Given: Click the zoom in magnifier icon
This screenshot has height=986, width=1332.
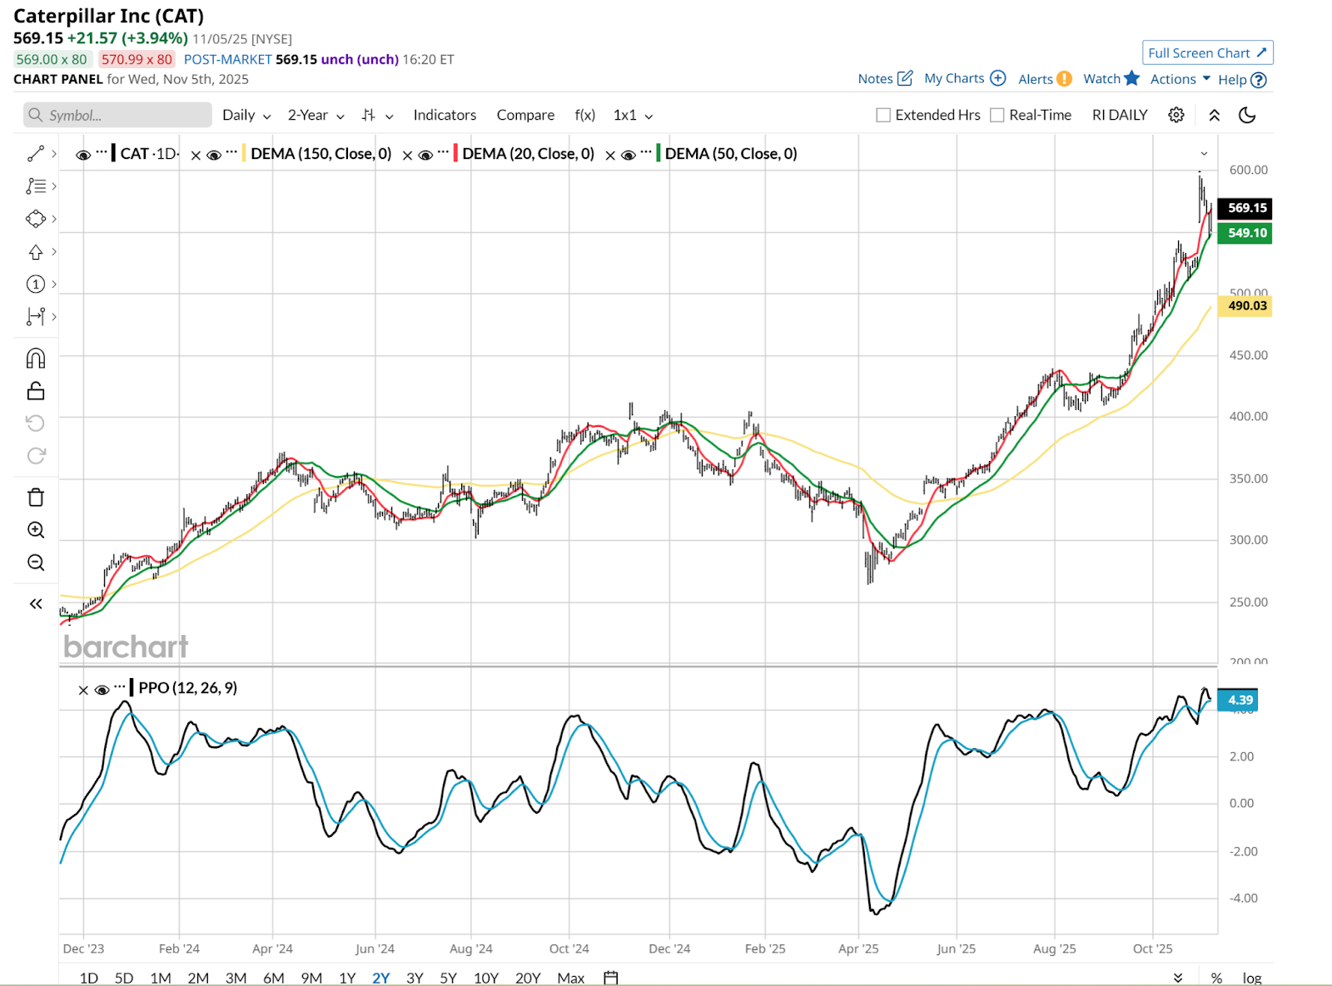Looking at the screenshot, I should (36, 530).
